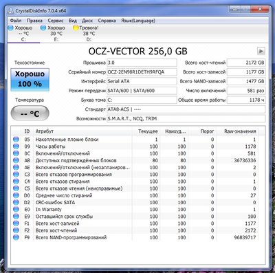Click the Raw-значения column header

pyautogui.click(x=240, y=131)
